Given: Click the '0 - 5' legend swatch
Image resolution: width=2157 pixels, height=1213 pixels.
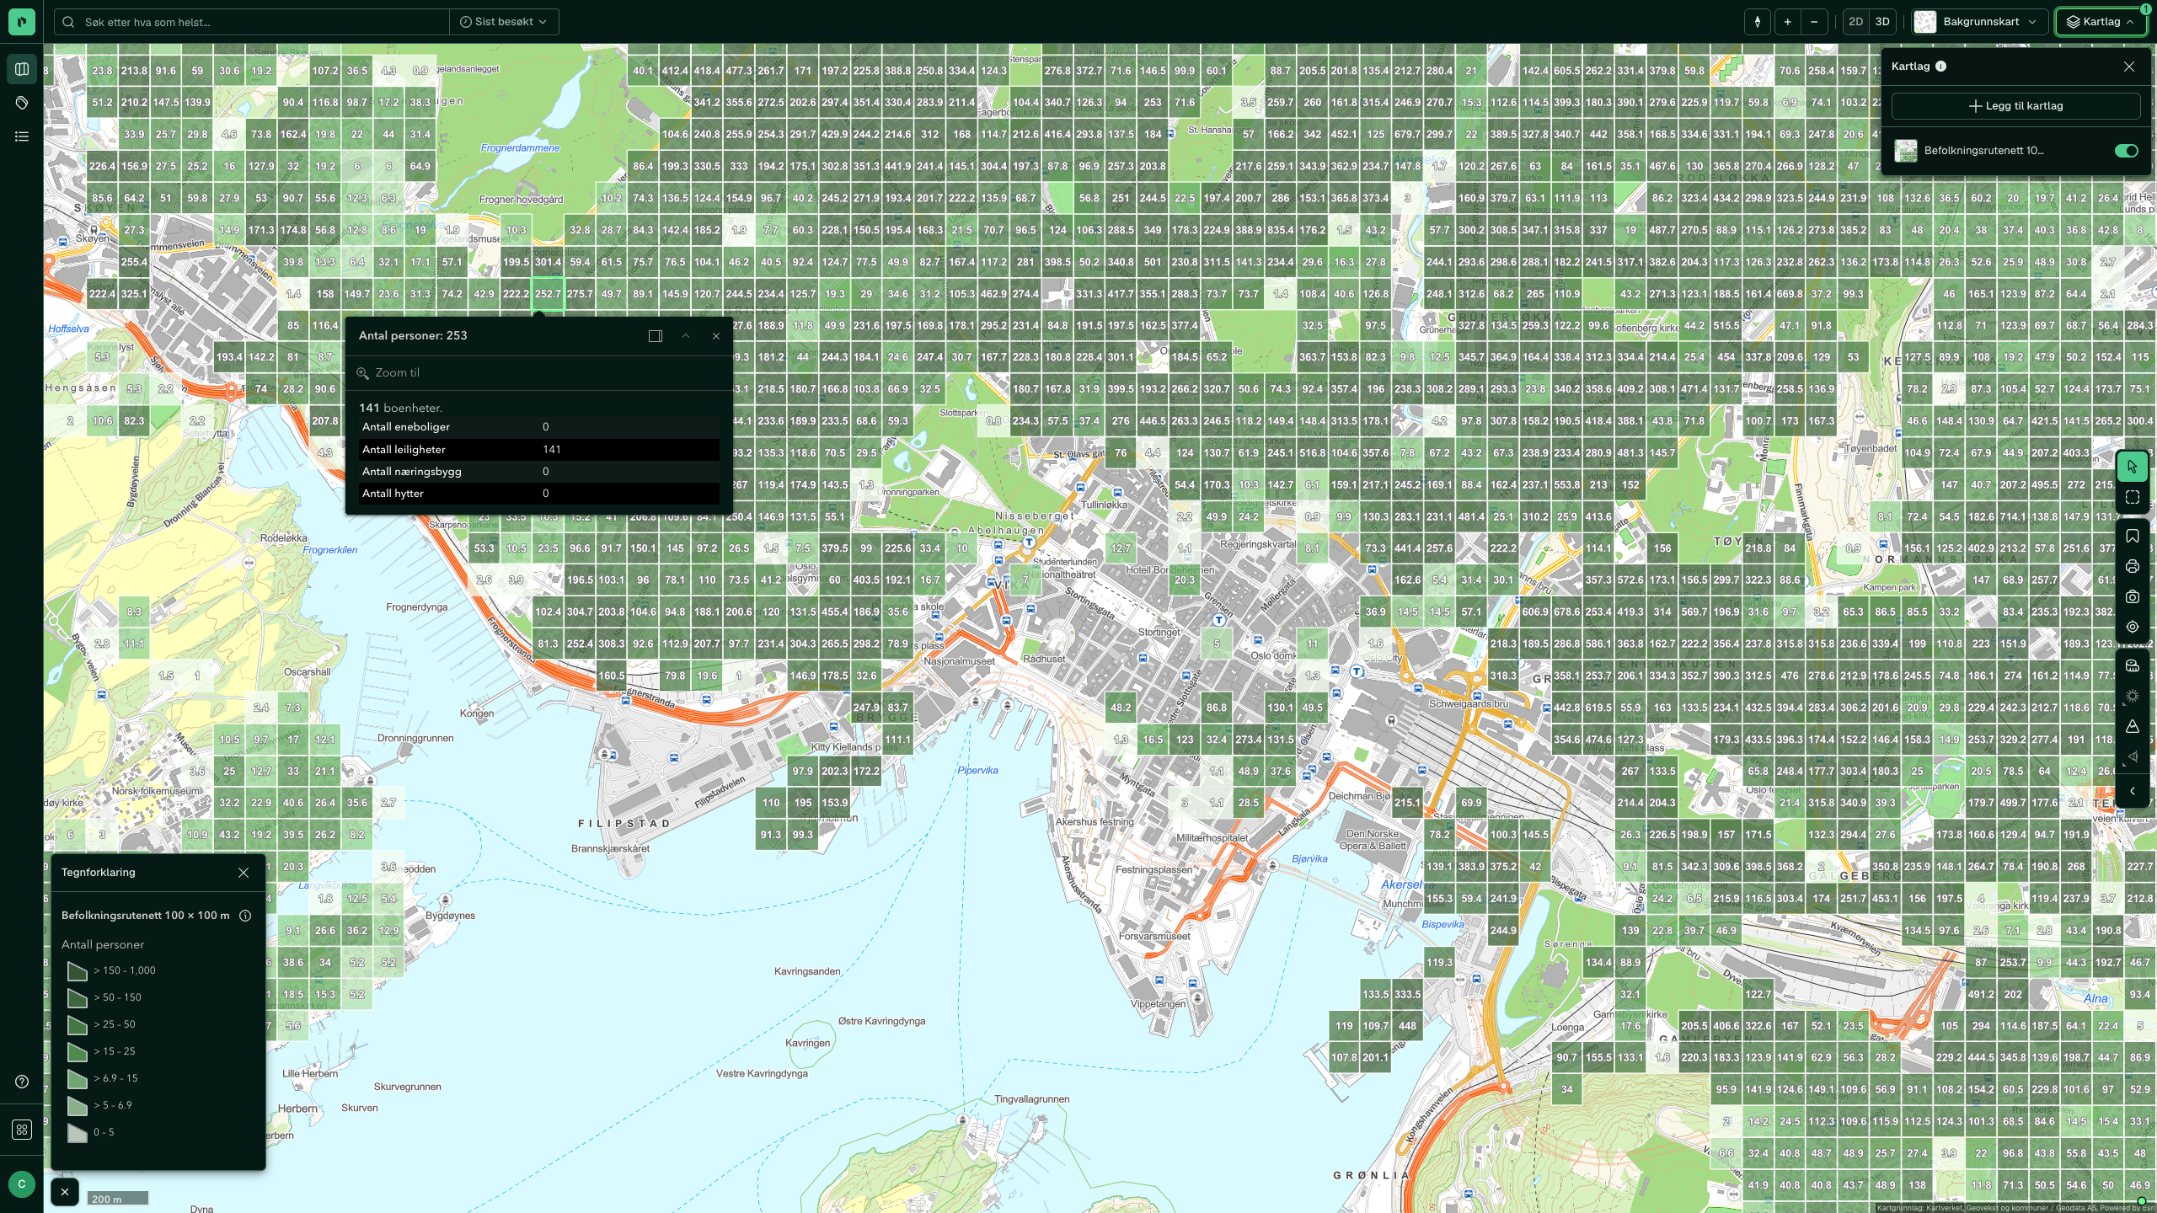Looking at the screenshot, I should 78,1133.
